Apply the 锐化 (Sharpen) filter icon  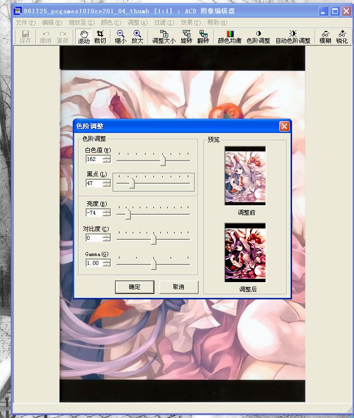[x=342, y=37]
